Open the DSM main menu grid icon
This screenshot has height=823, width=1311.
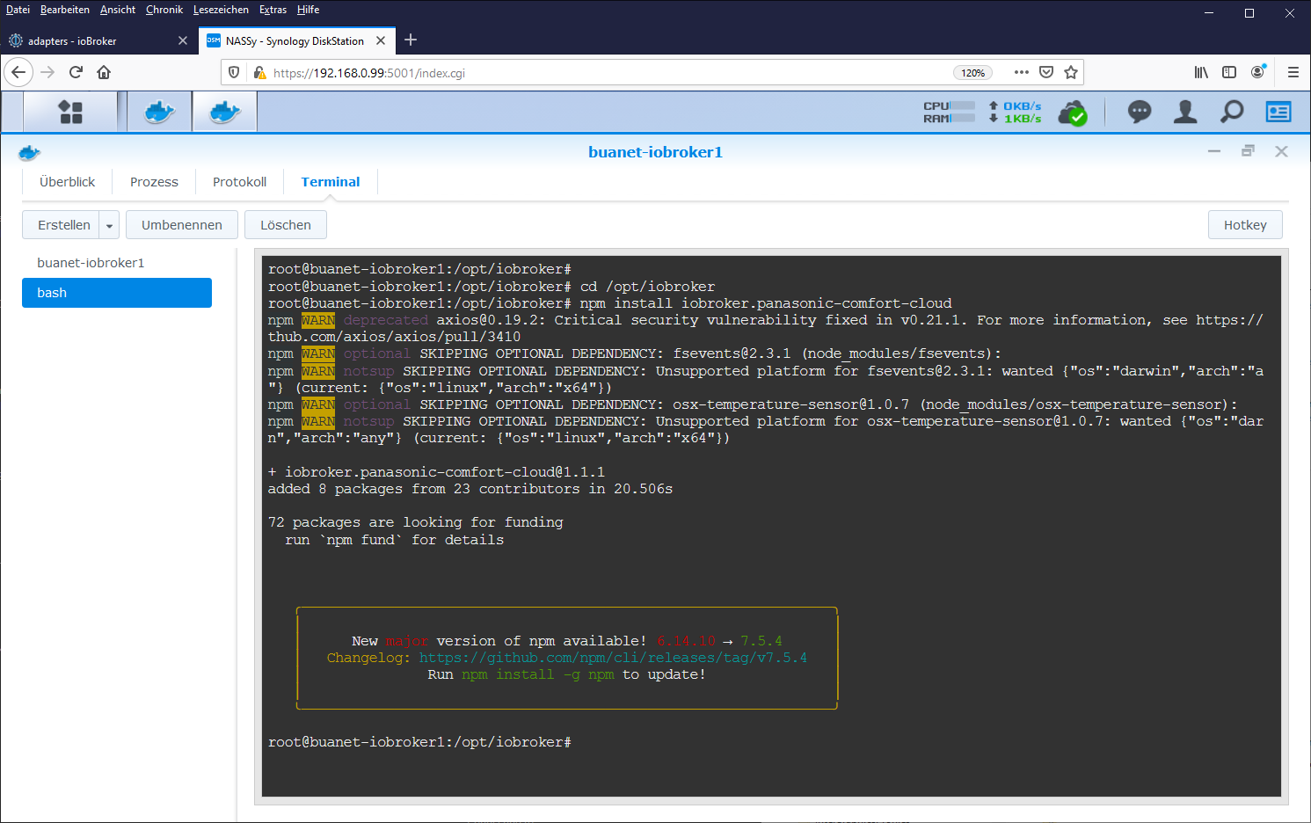click(70, 112)
